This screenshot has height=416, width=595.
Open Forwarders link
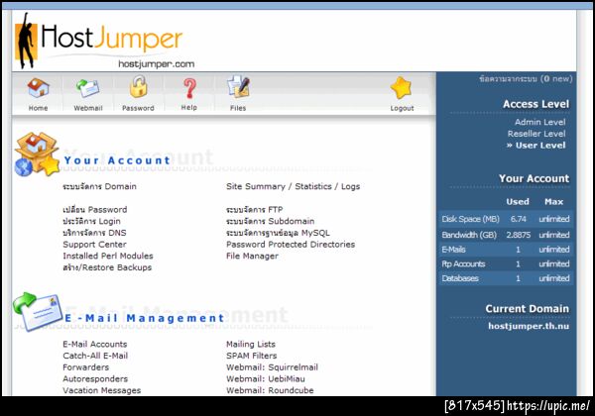click(x=85, y=367)
